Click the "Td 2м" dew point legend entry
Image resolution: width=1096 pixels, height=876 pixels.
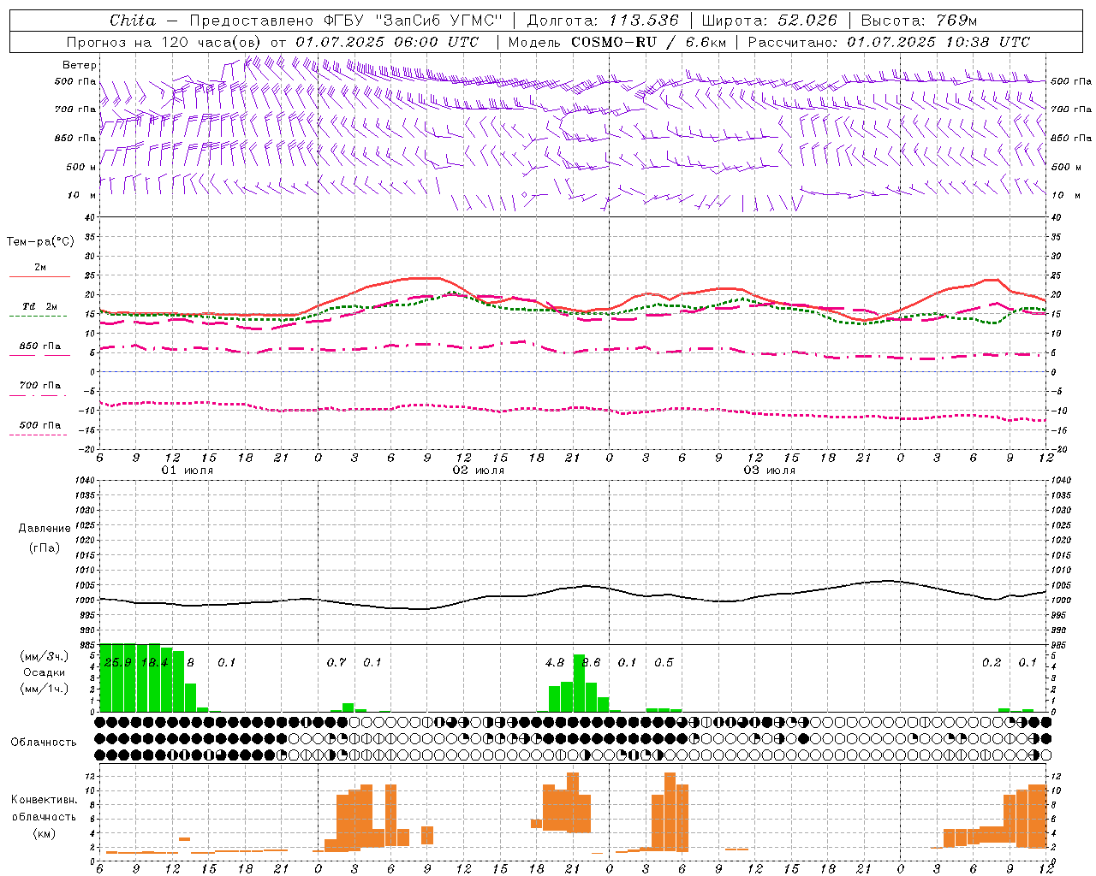coord(40,306)
